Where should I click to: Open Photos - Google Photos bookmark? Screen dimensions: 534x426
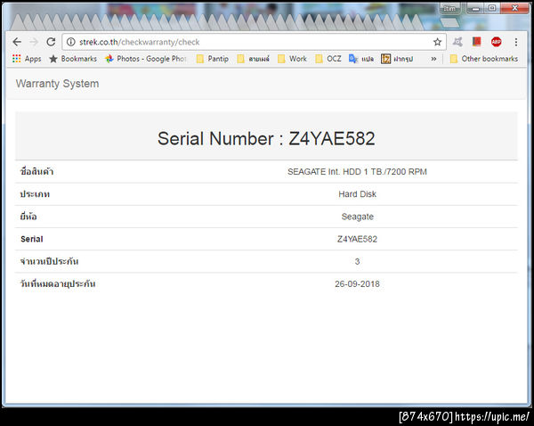click(145, 59)
